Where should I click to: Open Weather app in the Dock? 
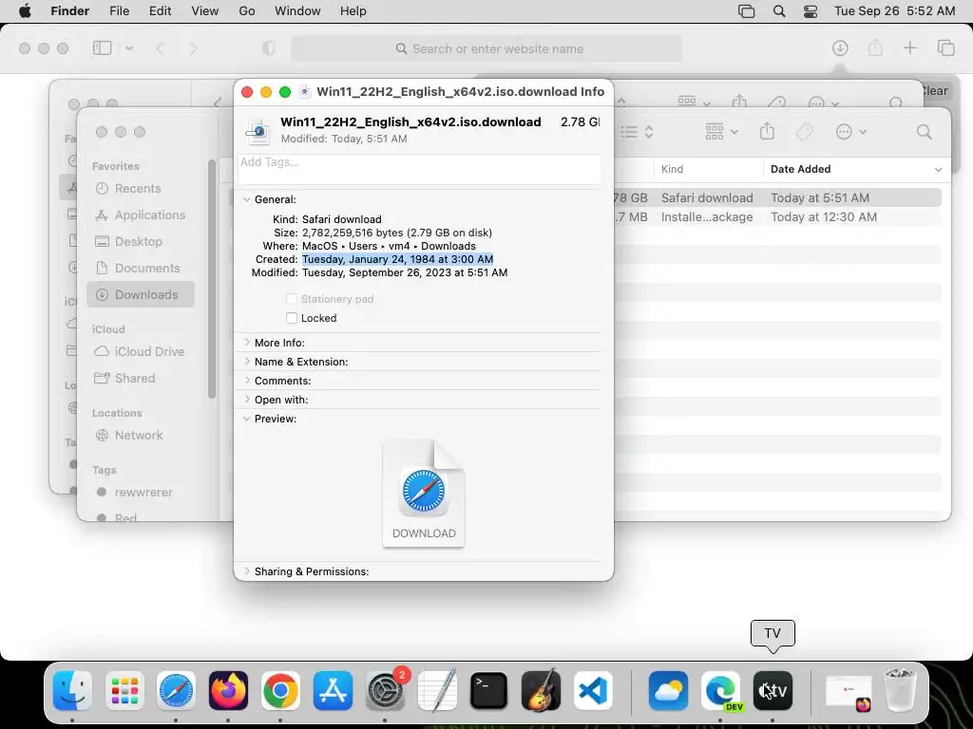coord(668,691)
